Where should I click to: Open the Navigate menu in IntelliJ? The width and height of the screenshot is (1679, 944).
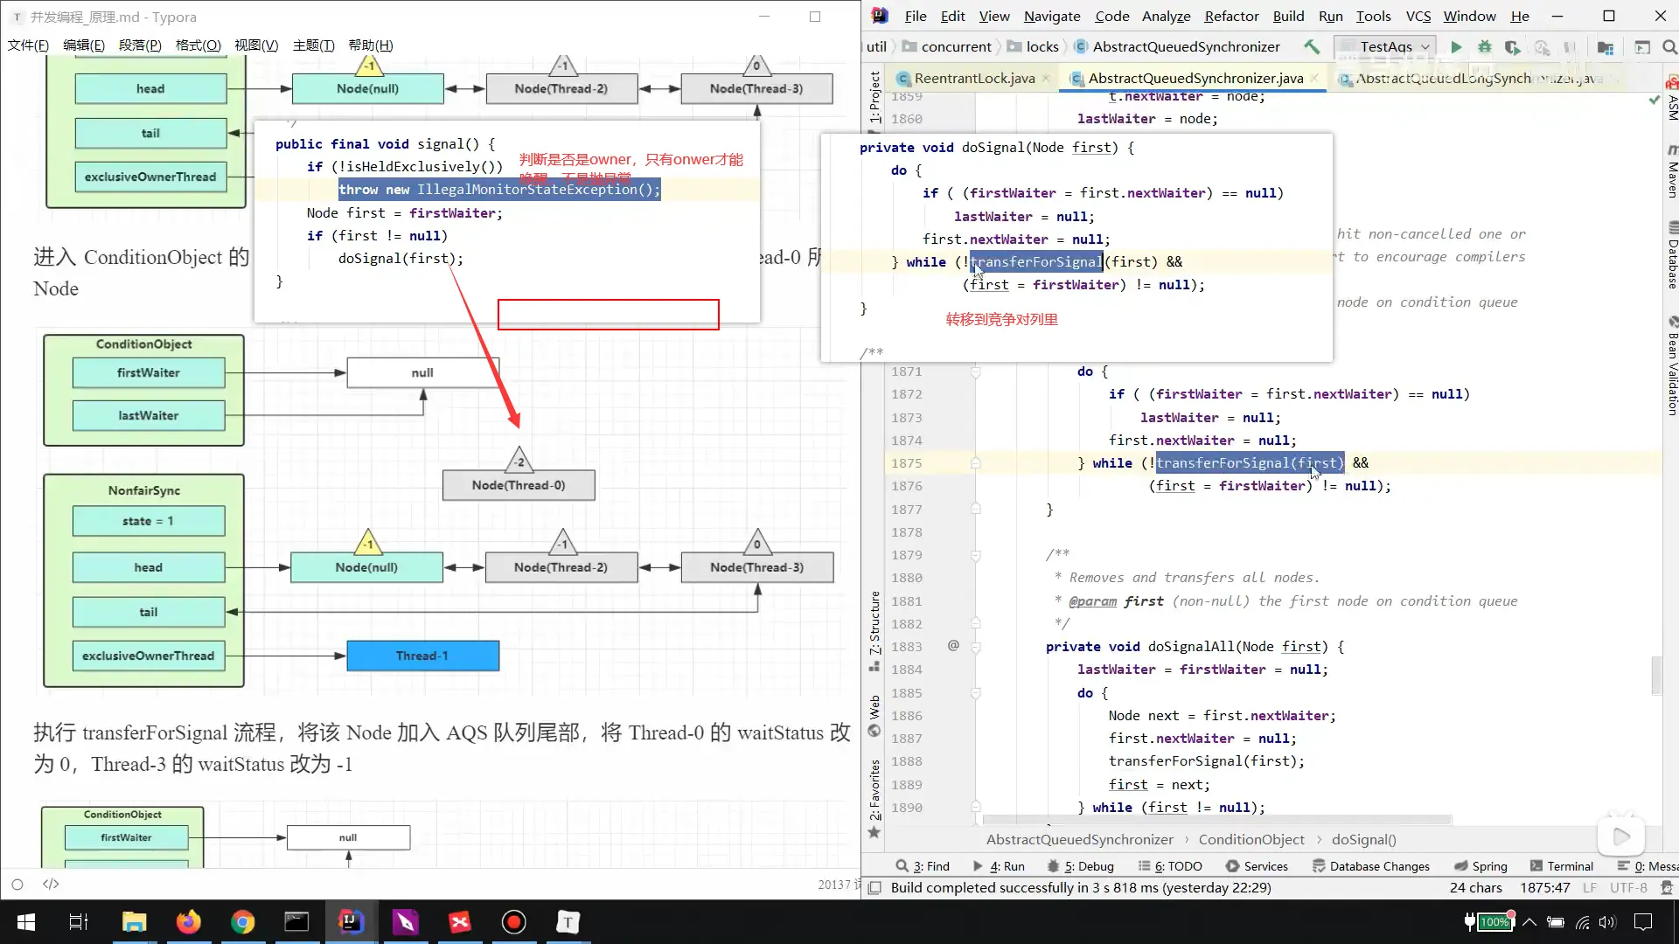(x=1052, y=16)
